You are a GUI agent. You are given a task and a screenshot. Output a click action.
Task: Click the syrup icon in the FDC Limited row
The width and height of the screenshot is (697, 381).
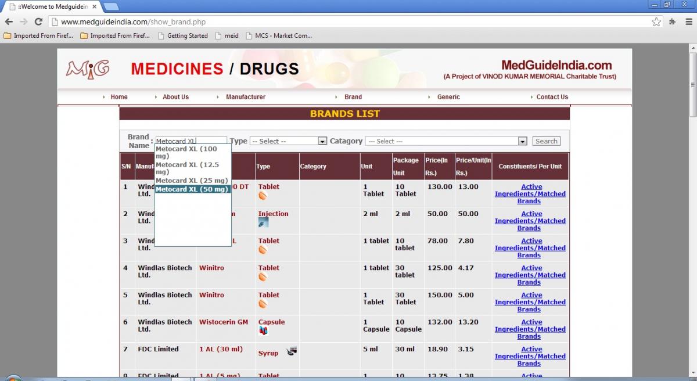click(292, 351)
